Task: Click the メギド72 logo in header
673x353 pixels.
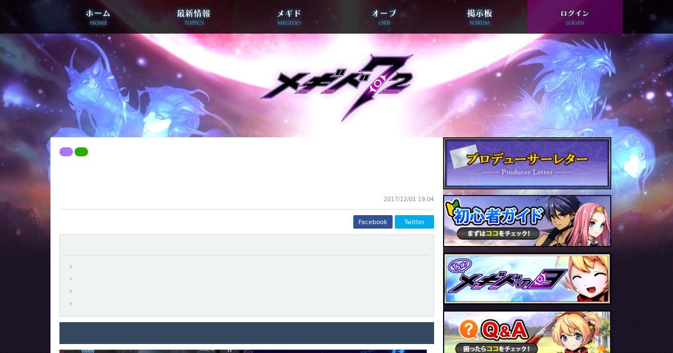Action: pyautogui.click(x=336, y=87)
